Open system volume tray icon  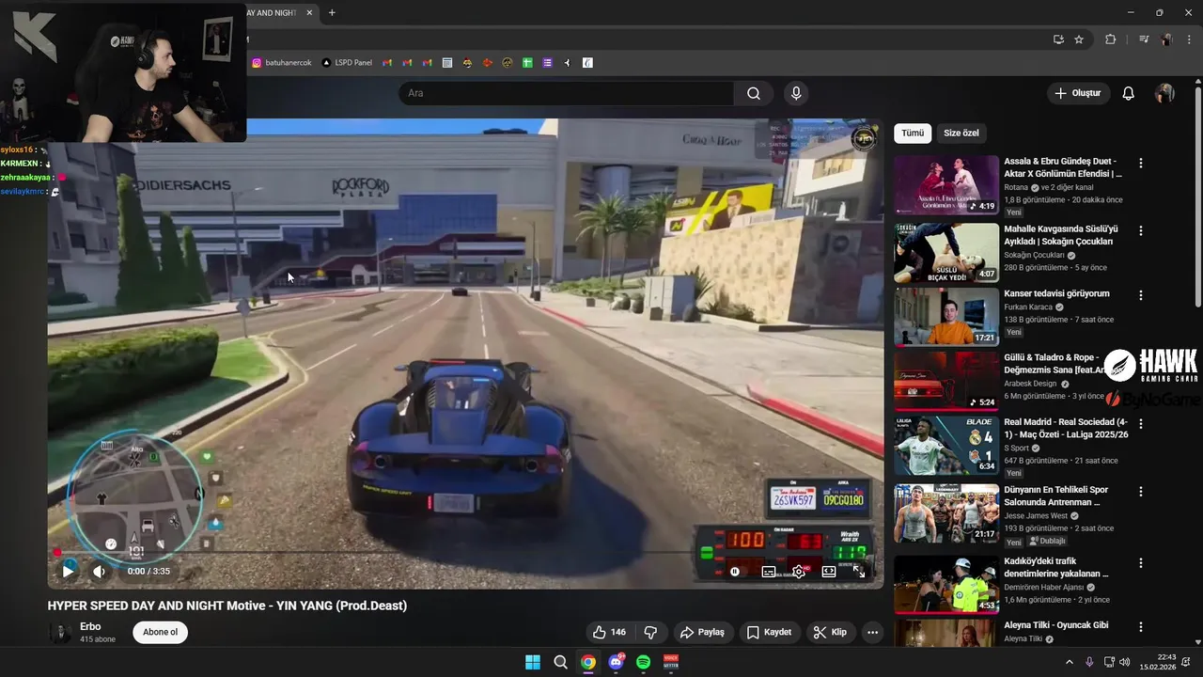[1124, 662]
